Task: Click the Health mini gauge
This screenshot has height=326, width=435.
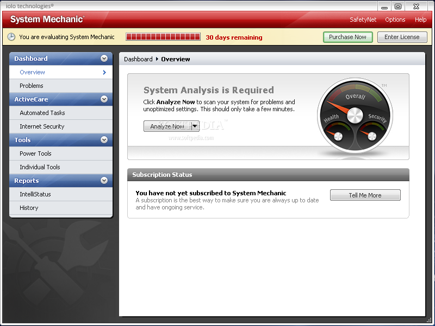Action: click(337, 132)
